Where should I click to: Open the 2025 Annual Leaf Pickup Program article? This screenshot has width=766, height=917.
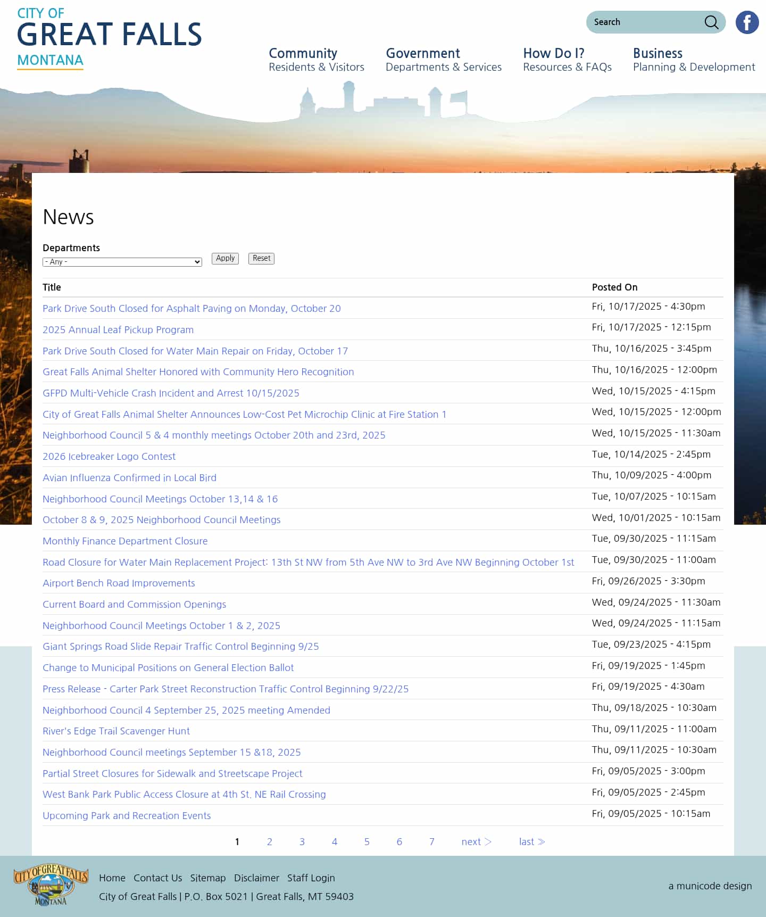pos(118,330)
